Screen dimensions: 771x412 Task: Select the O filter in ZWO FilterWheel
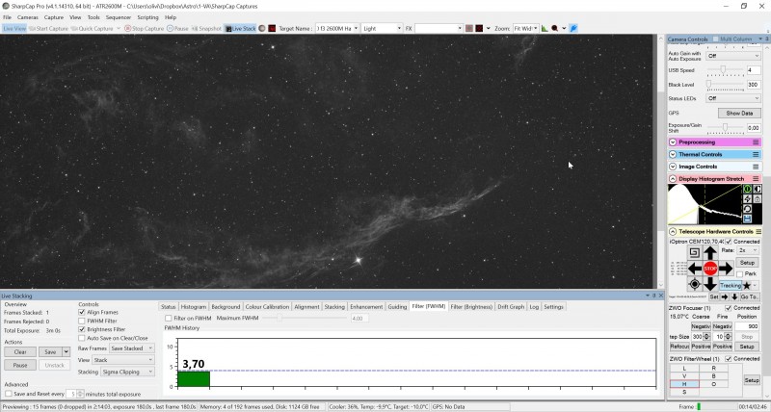(714, 384)
